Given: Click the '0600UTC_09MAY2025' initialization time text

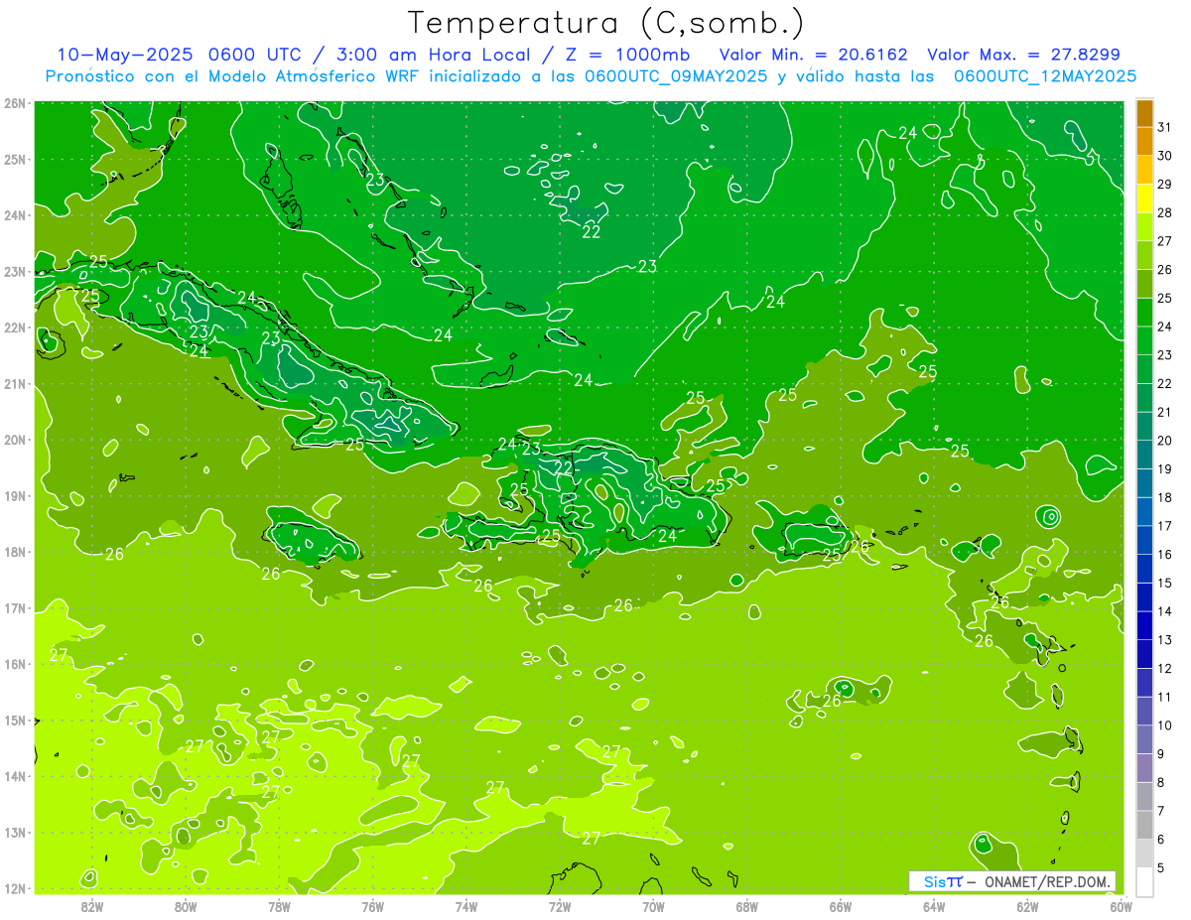Looking at the screenshot, I should [x=675, y=76].
